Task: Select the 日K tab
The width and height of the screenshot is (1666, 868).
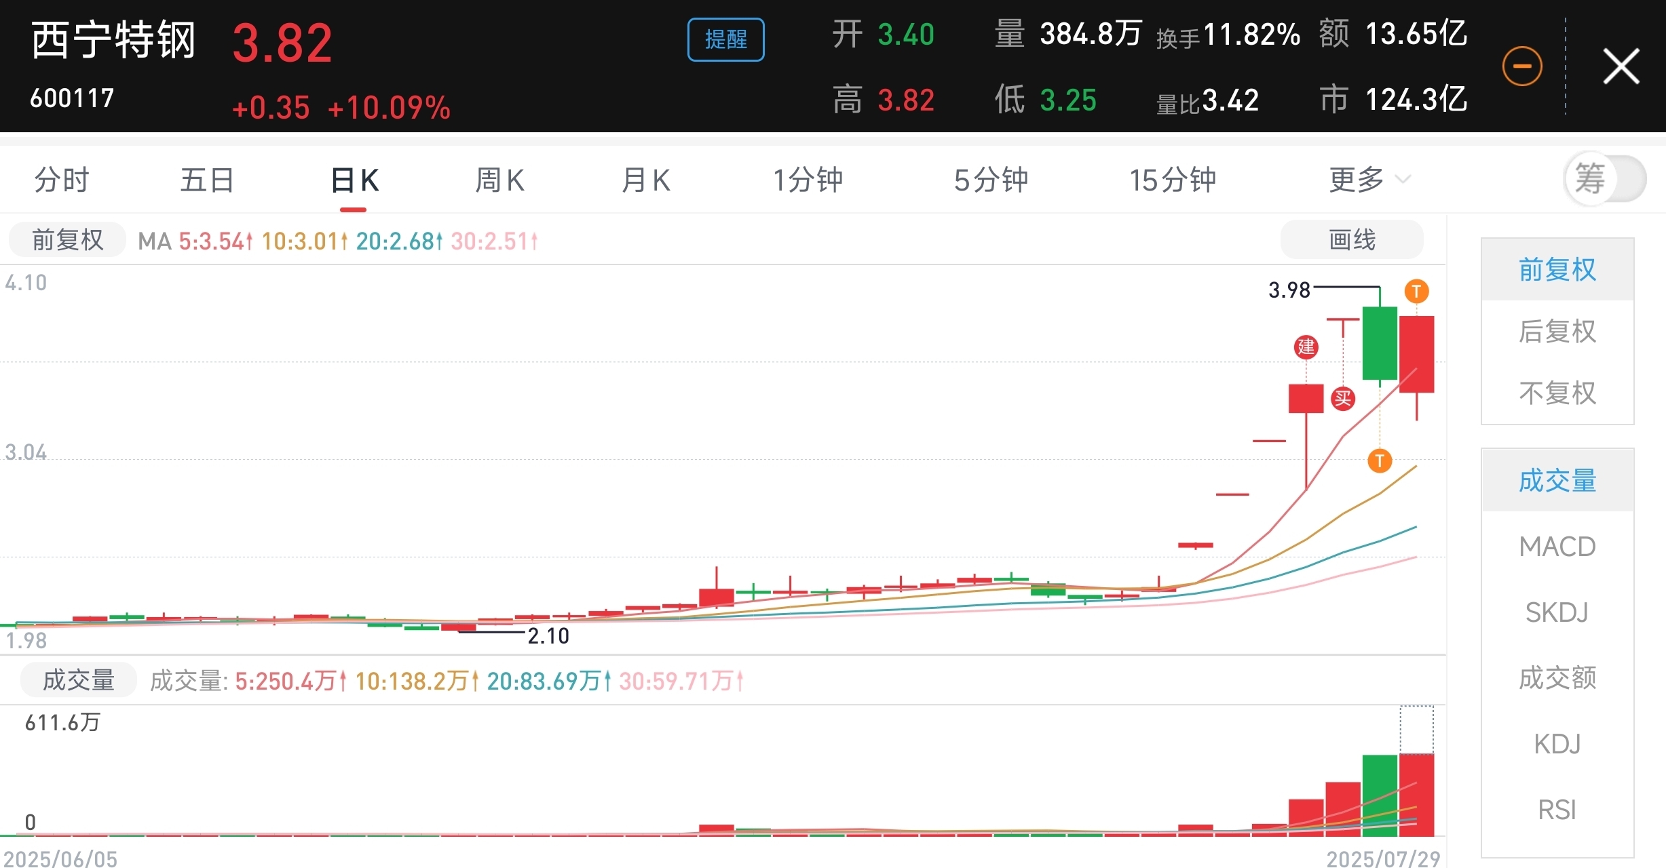Action: tap(354, 180)
